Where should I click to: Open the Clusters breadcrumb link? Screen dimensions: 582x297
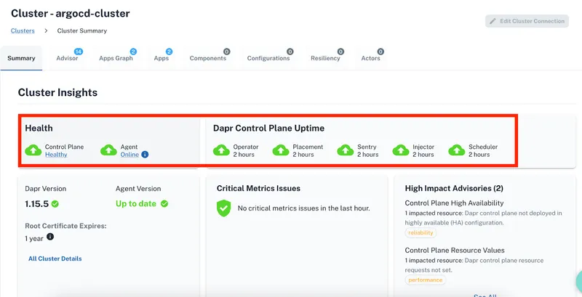pyautogui.click(x=23, y=31)
